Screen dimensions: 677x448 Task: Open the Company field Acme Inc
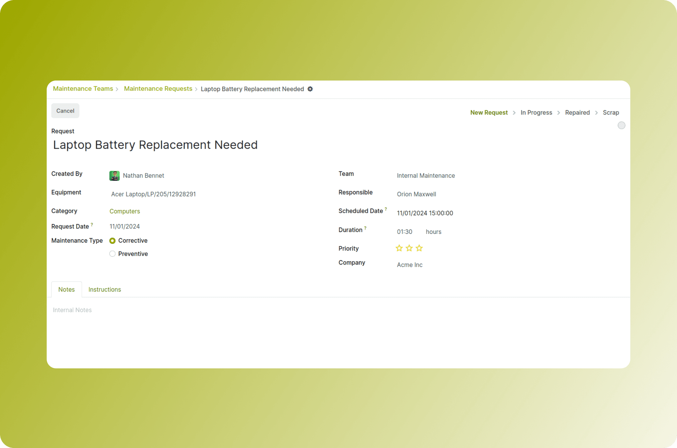tap(410, 265)
